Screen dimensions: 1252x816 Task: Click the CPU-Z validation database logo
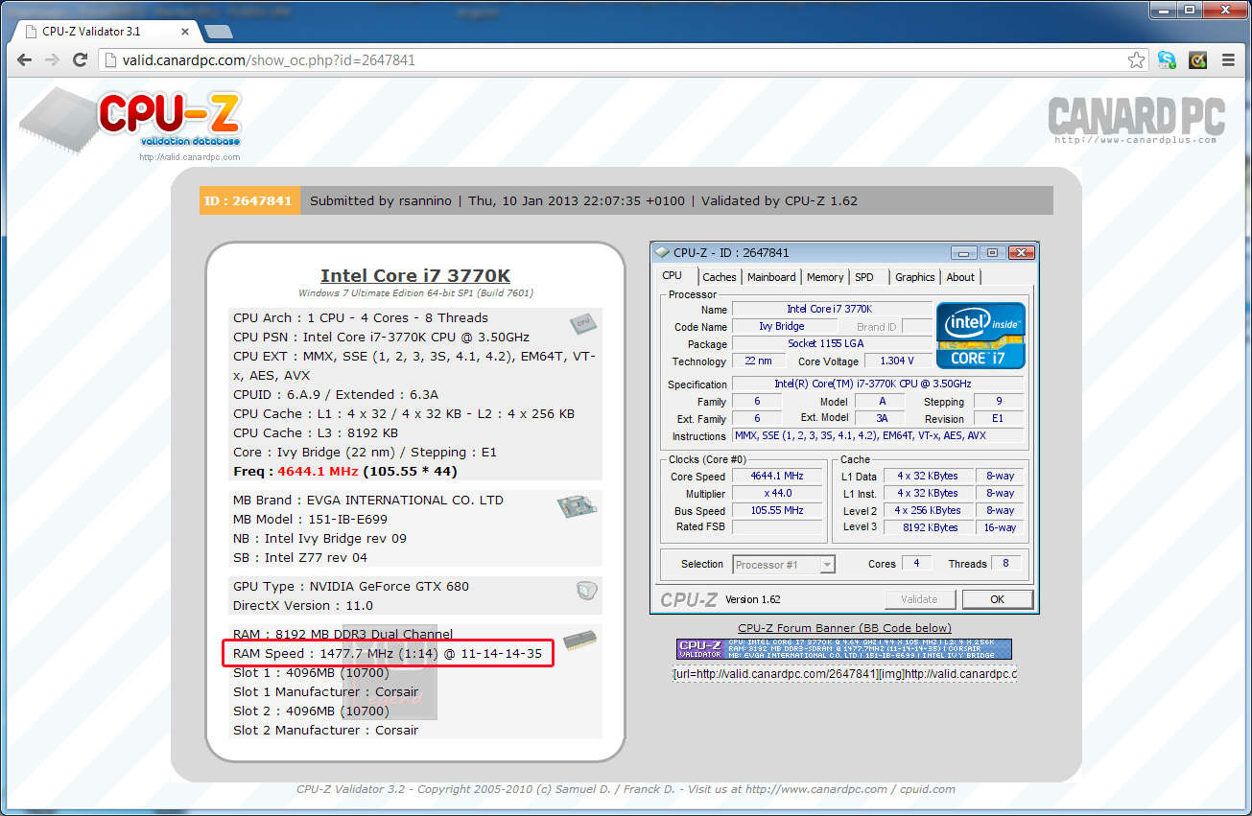tap(130, 122)
